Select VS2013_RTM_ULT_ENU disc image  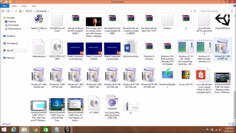click(57, 50)
